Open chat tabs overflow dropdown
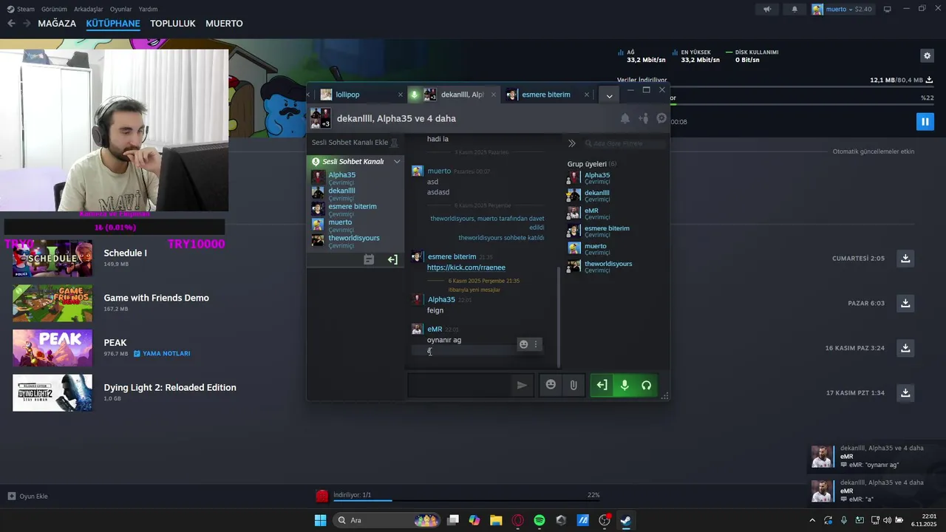This screenshot has width=946, height=532. [609, 95]
